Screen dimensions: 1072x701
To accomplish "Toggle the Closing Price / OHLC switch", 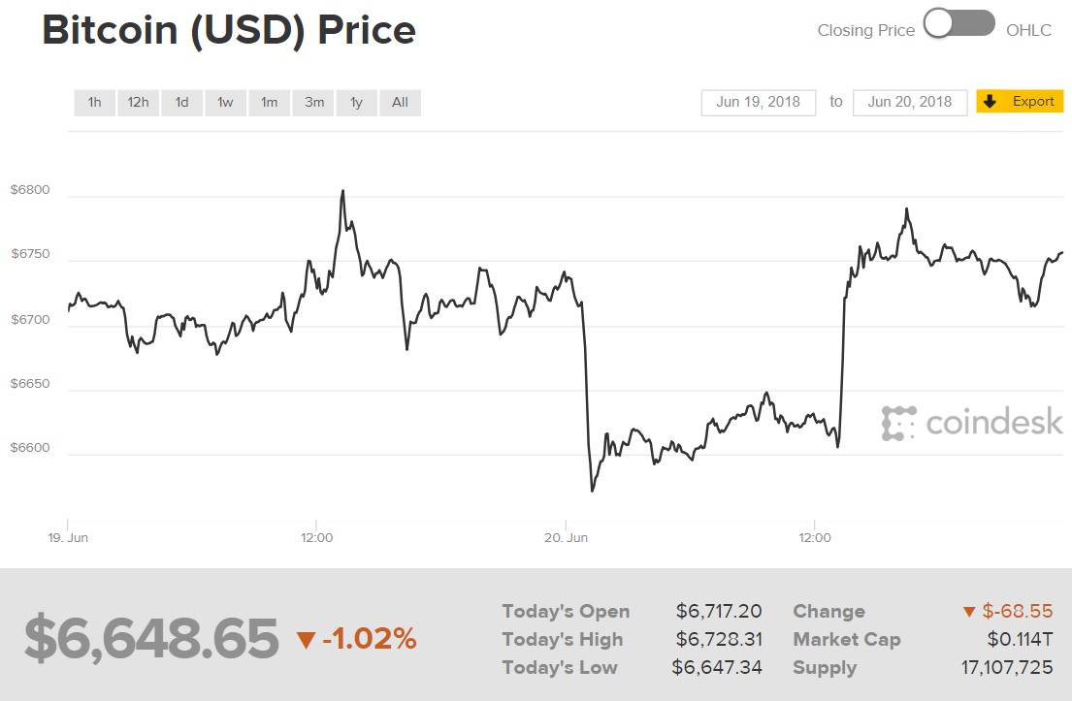I will [958, 24].
